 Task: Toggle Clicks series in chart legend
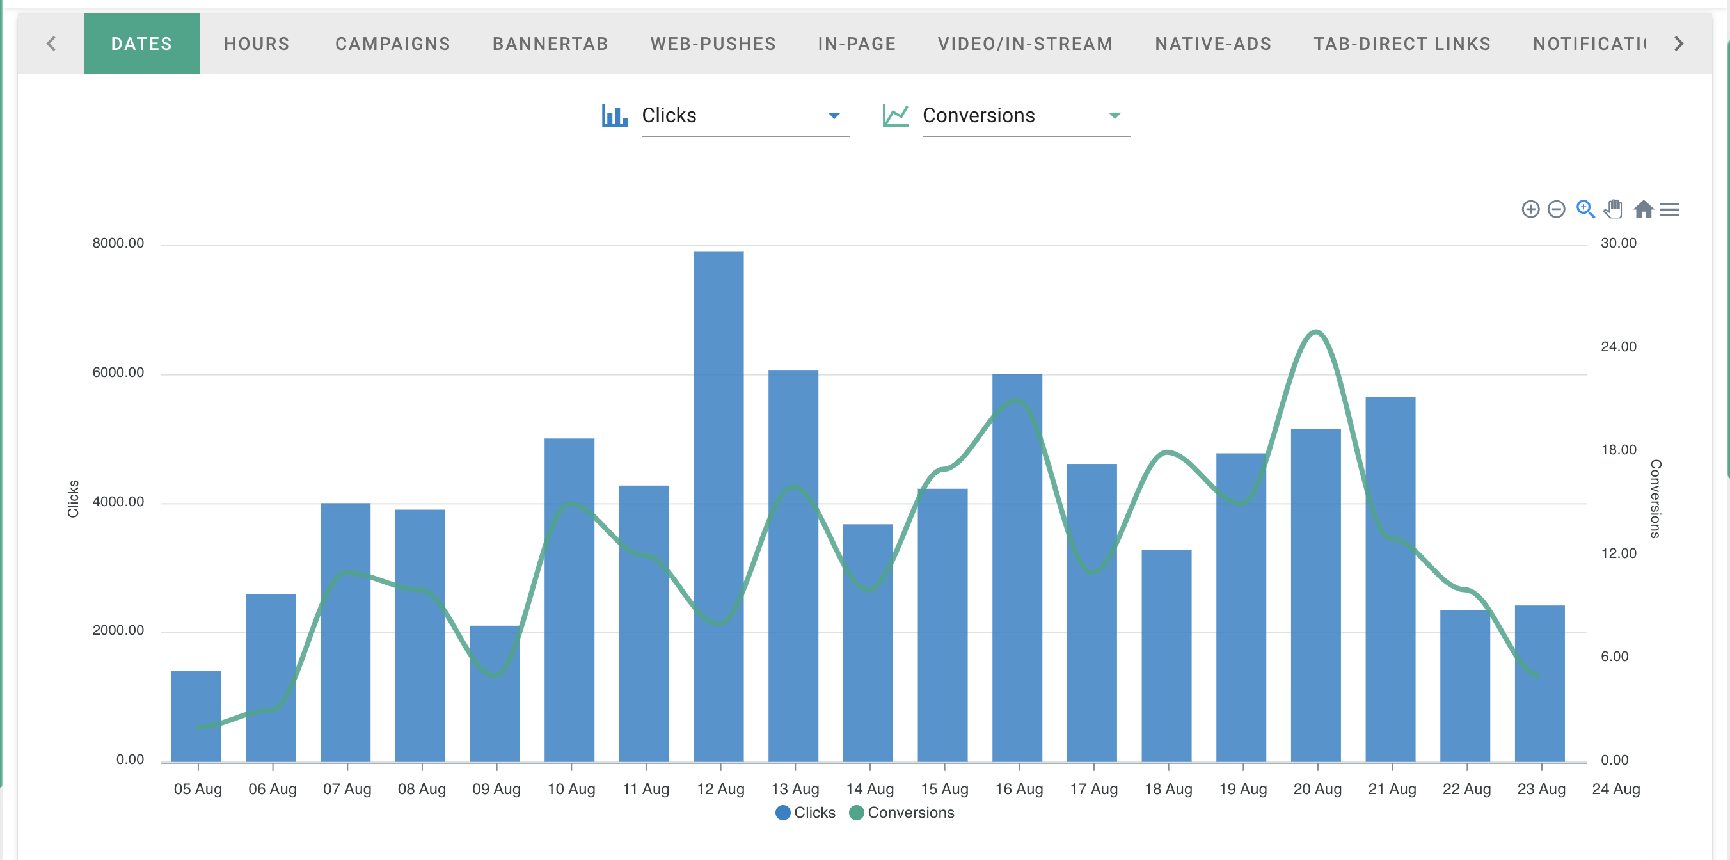click(805, 812)
